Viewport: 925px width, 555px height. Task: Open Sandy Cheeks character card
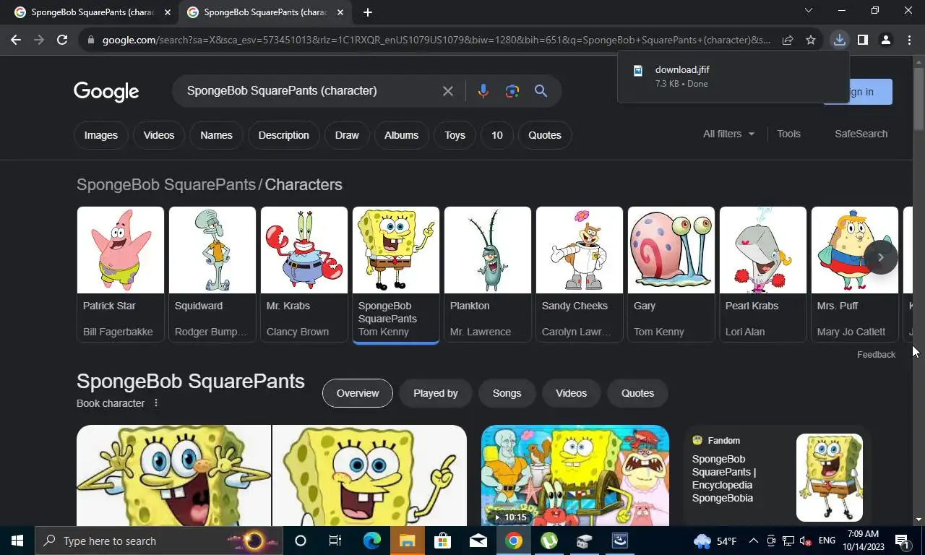click(x=580, y=274)
